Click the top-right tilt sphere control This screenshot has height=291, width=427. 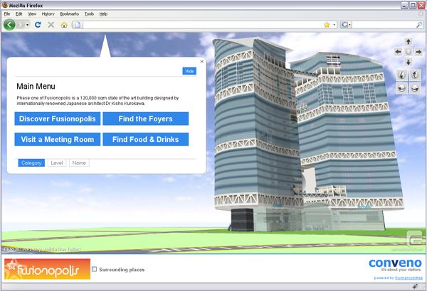point(415,75)
